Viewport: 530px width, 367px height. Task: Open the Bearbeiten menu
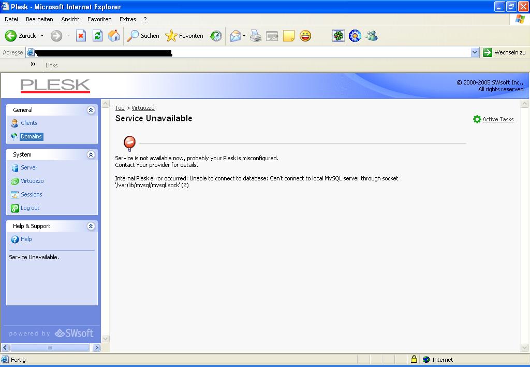click(x=39, y=19)
